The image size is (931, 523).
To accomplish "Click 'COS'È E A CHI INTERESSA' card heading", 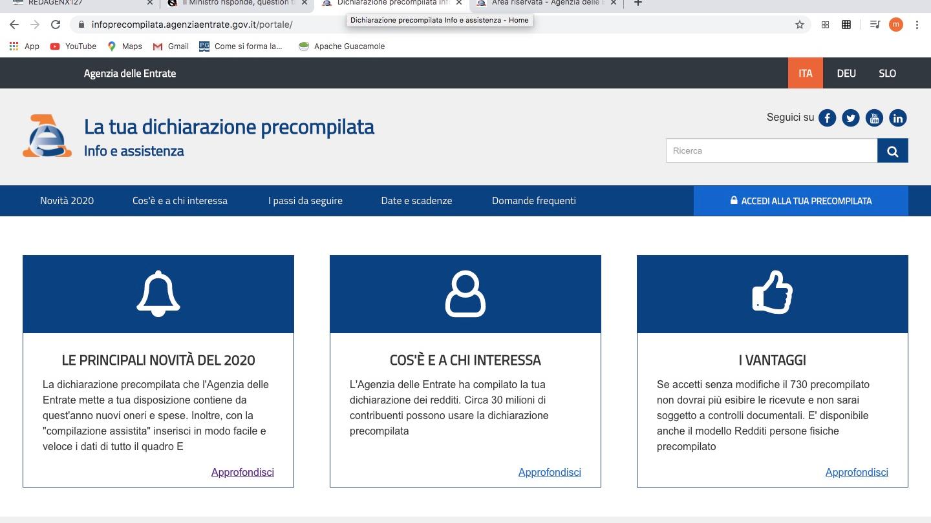I will 465,360.
